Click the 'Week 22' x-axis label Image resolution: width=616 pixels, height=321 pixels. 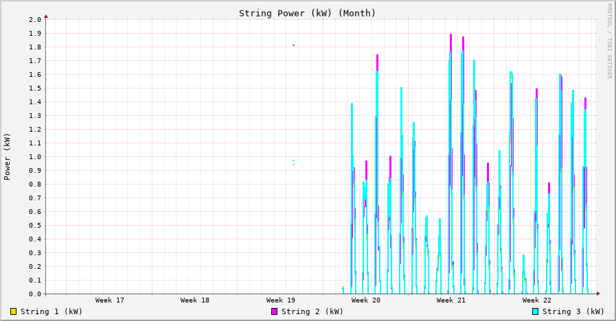click(536, 300)
